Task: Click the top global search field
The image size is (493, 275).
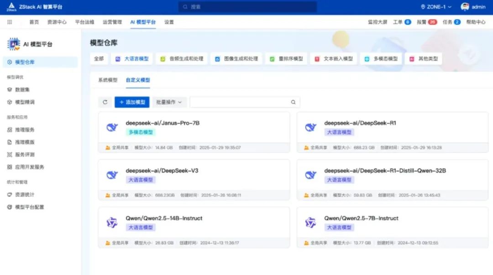Action: click(x=247, y=7)
